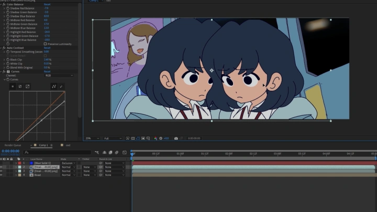Screen dimensions: 377x212
Task: Toggle Color Balance effect fx switch
Action: click(4, 4)
